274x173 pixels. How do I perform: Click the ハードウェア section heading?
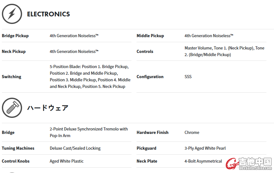click(x=48, y=108)
